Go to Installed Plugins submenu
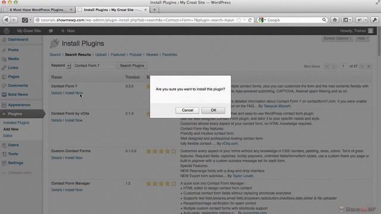Screen dimensions: 381x214 click(16, 123)
